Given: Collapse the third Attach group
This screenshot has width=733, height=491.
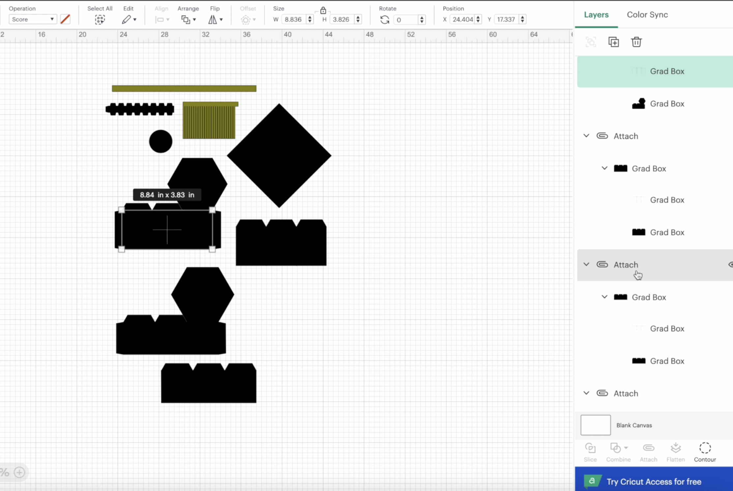Looking at the screenshot, I should point(586,393).
